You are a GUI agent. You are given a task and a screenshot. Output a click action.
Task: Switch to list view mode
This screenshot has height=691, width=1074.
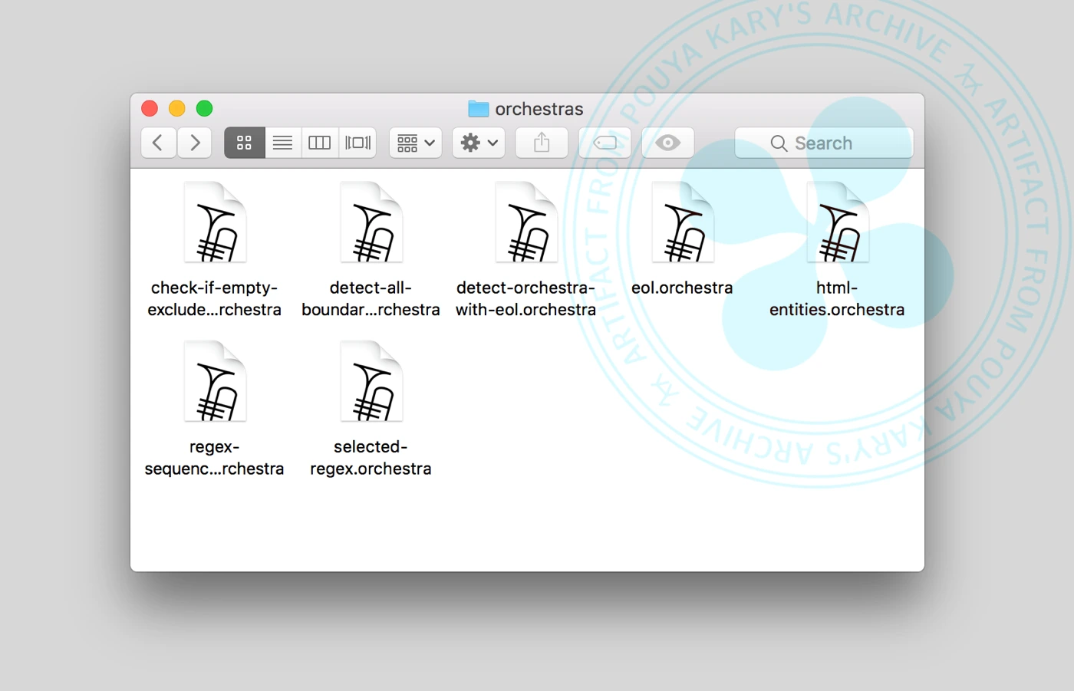click(282, 143)
